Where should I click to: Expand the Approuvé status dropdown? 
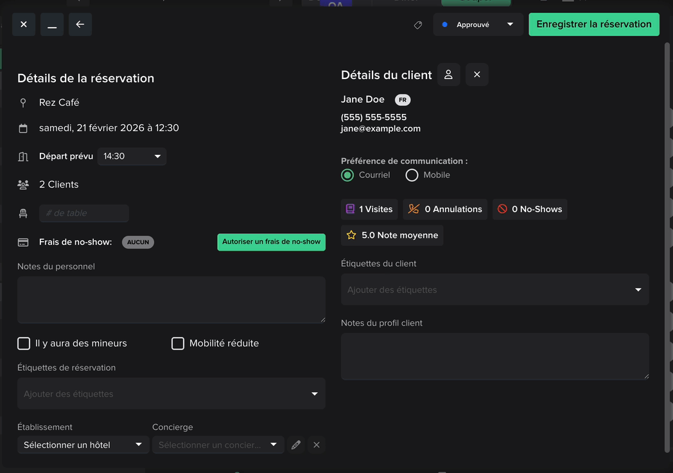point(478,24)
